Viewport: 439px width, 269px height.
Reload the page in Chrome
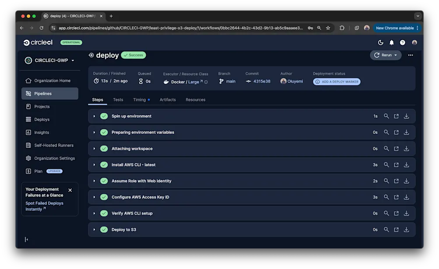pos(42,28)
